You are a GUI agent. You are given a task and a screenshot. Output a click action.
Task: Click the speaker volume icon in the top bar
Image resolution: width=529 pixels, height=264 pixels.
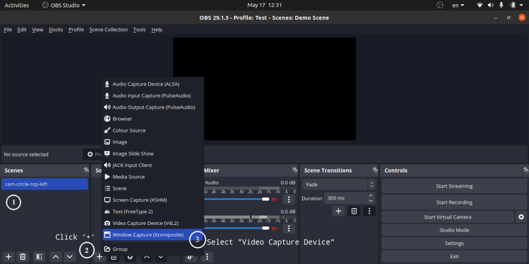coord(490,5)
